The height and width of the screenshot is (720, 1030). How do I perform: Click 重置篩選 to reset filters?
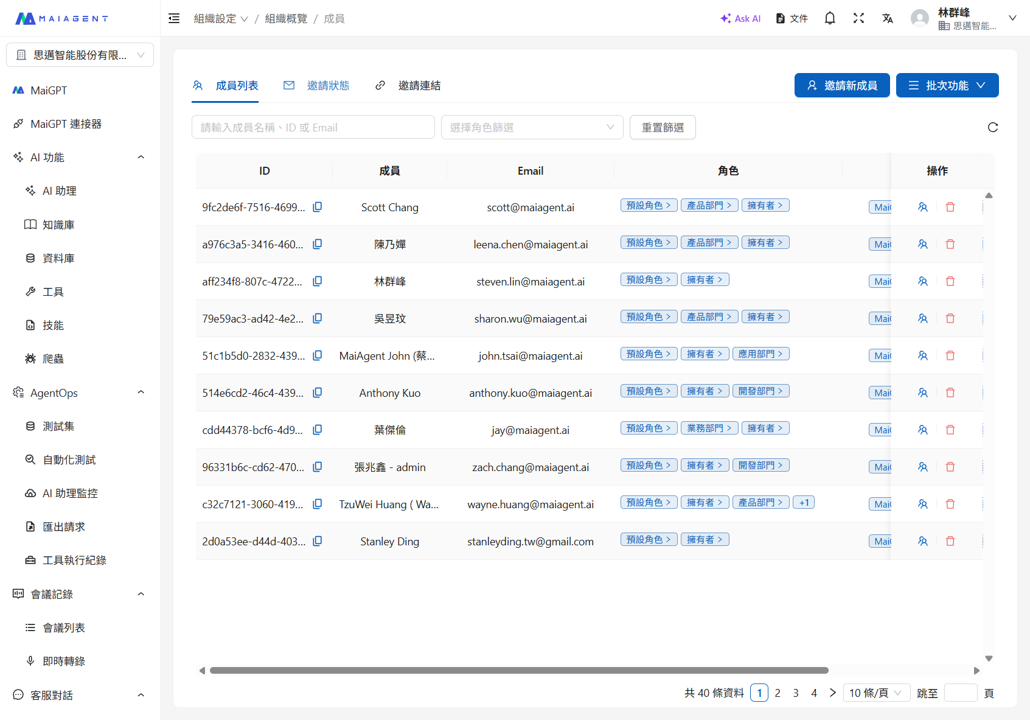point(663,127)
